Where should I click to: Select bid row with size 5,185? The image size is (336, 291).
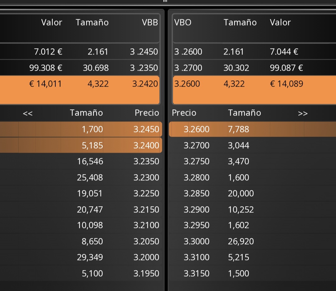81,145
